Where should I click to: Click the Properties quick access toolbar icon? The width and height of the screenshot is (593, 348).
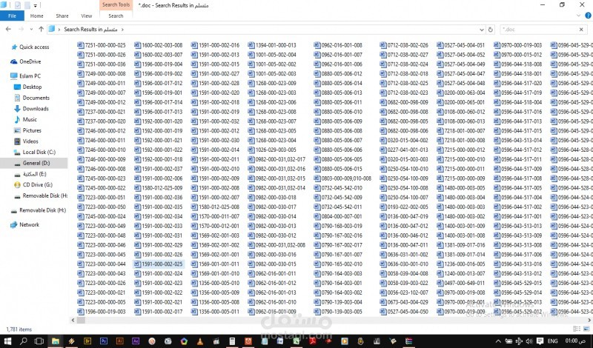pyautogui.click(x=18, y=5)
